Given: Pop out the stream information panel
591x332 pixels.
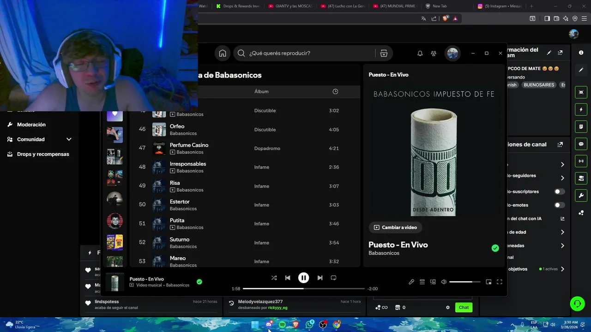Looking at the screenshot, I should click(x=560, y=53).
